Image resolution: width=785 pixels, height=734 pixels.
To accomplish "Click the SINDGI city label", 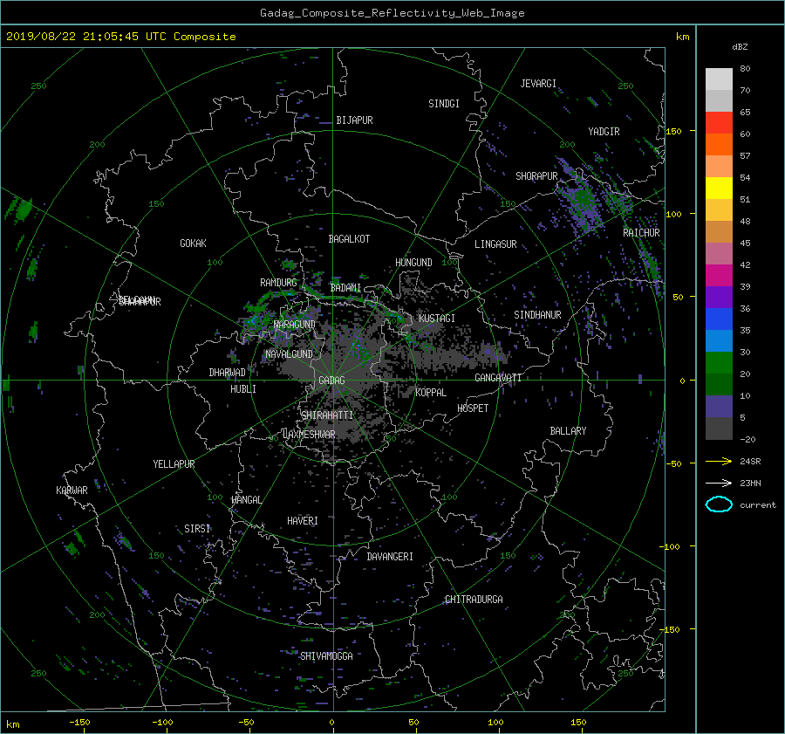I will coord(444,104).
